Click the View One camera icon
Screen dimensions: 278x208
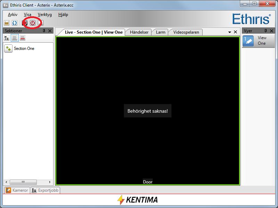tap(248, 41)
